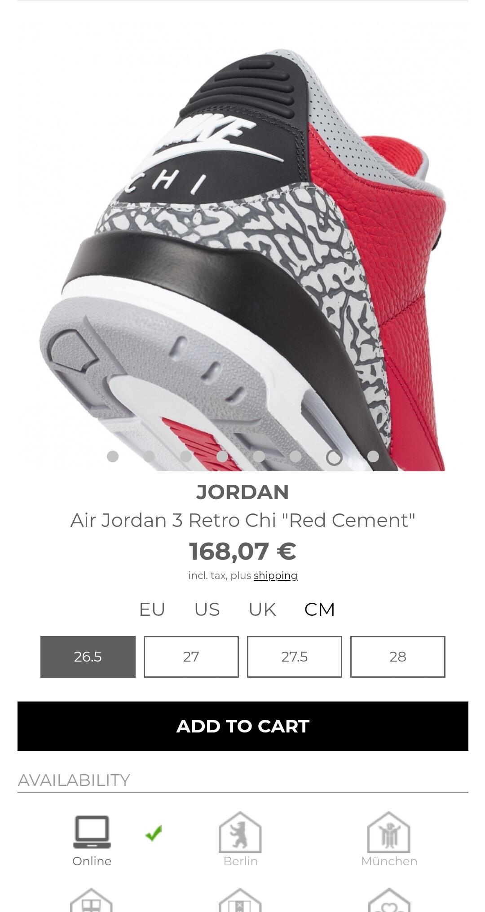Switch size units to EU
The image size is (485, 912).
click(x=152, y=609)
